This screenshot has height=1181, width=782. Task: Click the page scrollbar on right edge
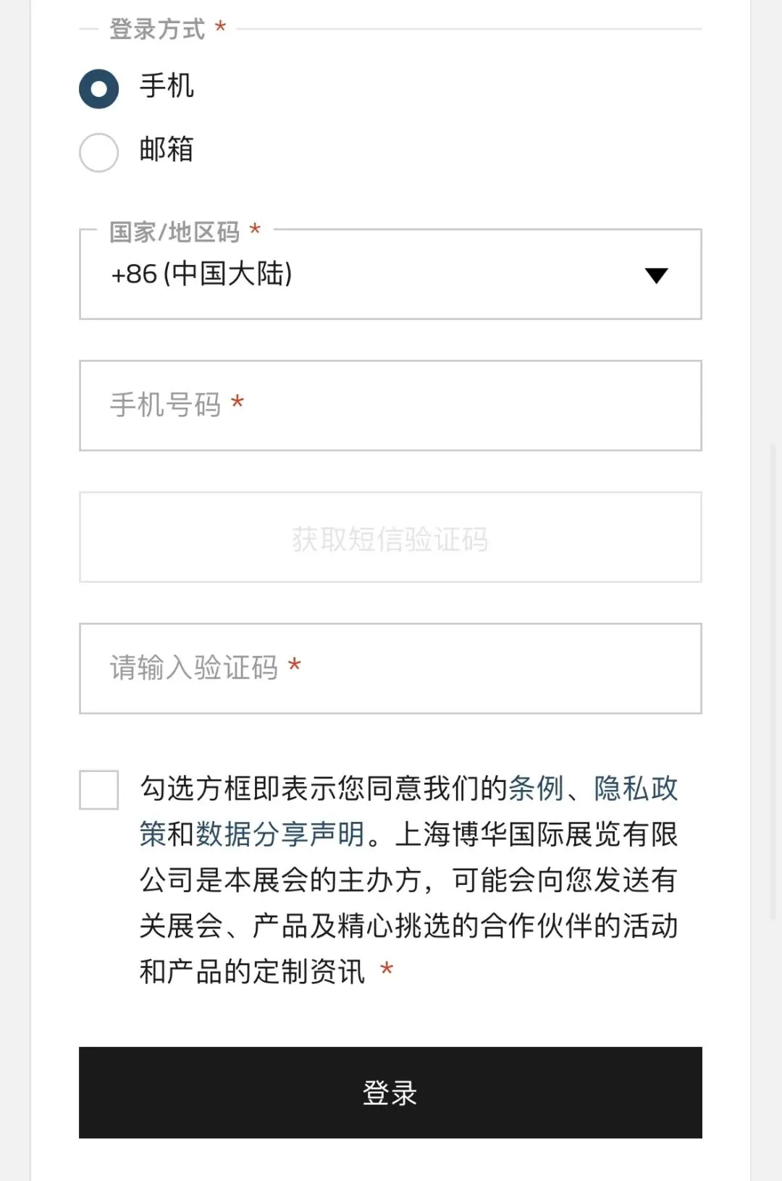(x=773, y=681)
